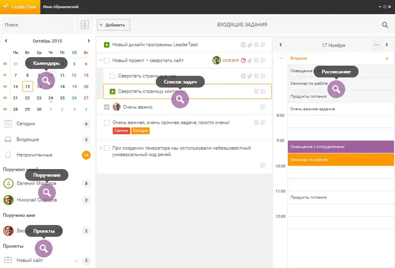
Task: Click the bell icon next to Непрочитанные
Action: [x=8, y=155]
